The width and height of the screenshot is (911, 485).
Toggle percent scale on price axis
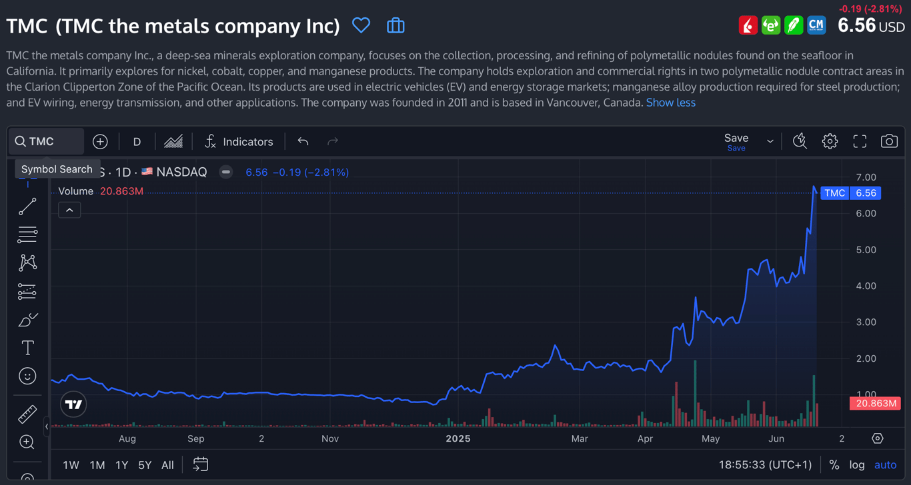[834, 465]
